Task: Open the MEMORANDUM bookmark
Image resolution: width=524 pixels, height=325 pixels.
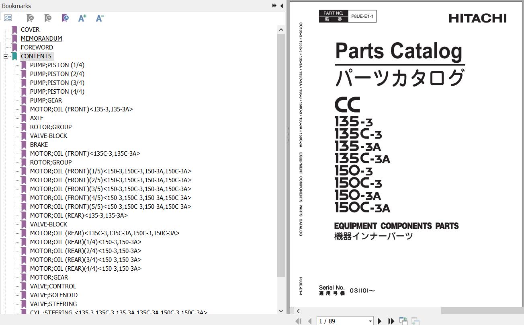Action: pos(41,38)
